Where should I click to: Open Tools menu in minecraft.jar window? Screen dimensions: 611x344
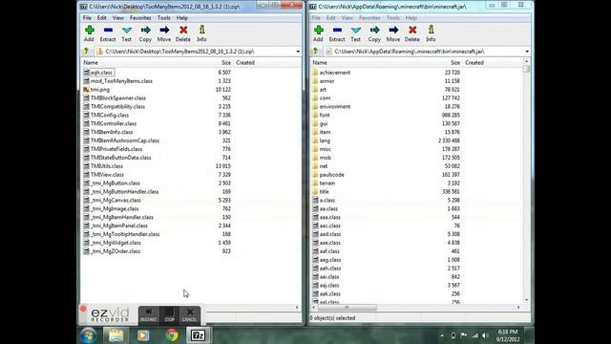coord(393,18)
